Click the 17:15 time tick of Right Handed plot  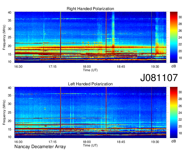(x=53, y=67)
